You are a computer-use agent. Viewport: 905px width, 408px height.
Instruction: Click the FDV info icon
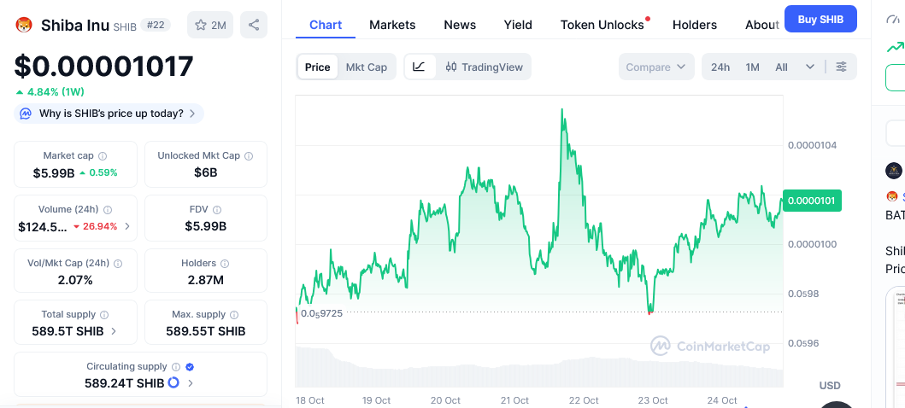point(217,210)
